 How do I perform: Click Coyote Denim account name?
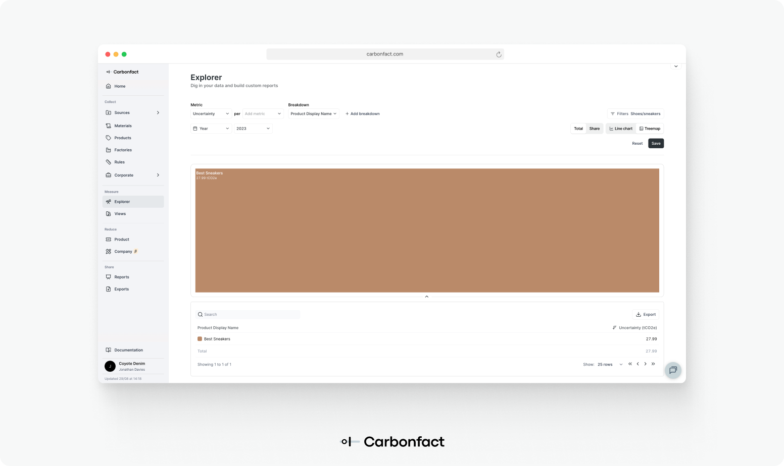pos(132,364)
